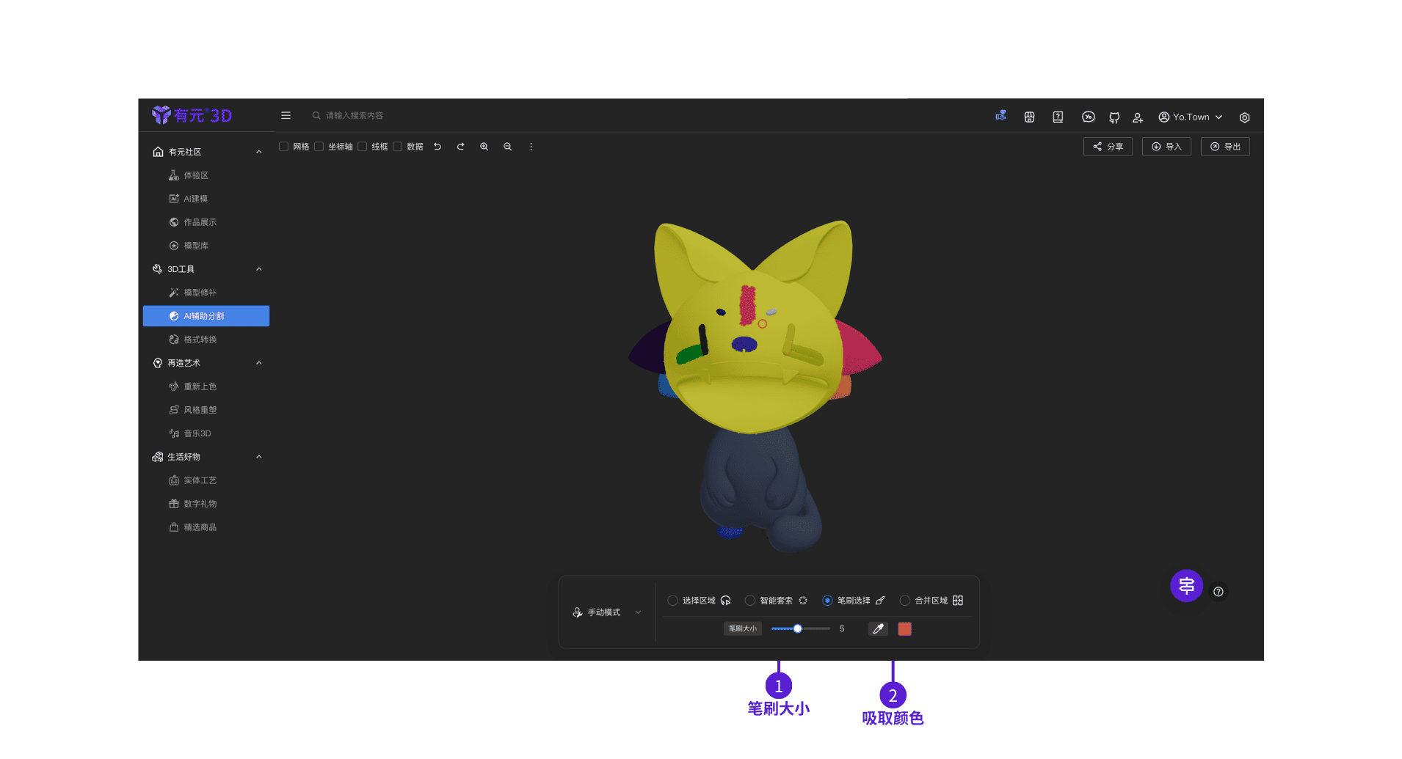Click the undo arrow icon
Image resolution: width=1402 pixels, height=759 pixels.
coord(437,147)
